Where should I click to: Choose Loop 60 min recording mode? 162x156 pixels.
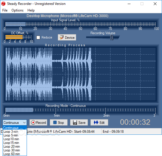15,154
